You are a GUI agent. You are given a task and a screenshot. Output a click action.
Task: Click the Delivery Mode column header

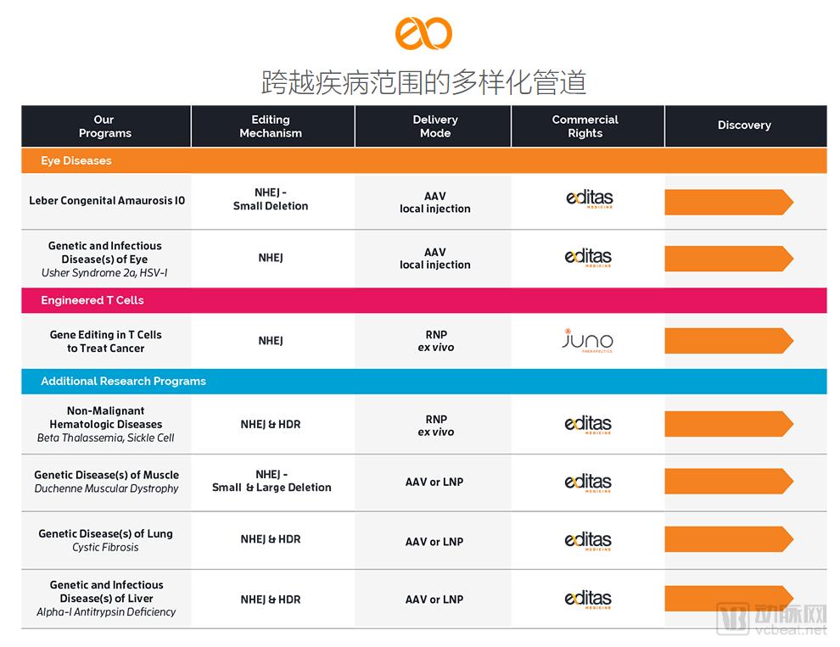(x=435, y=126)
